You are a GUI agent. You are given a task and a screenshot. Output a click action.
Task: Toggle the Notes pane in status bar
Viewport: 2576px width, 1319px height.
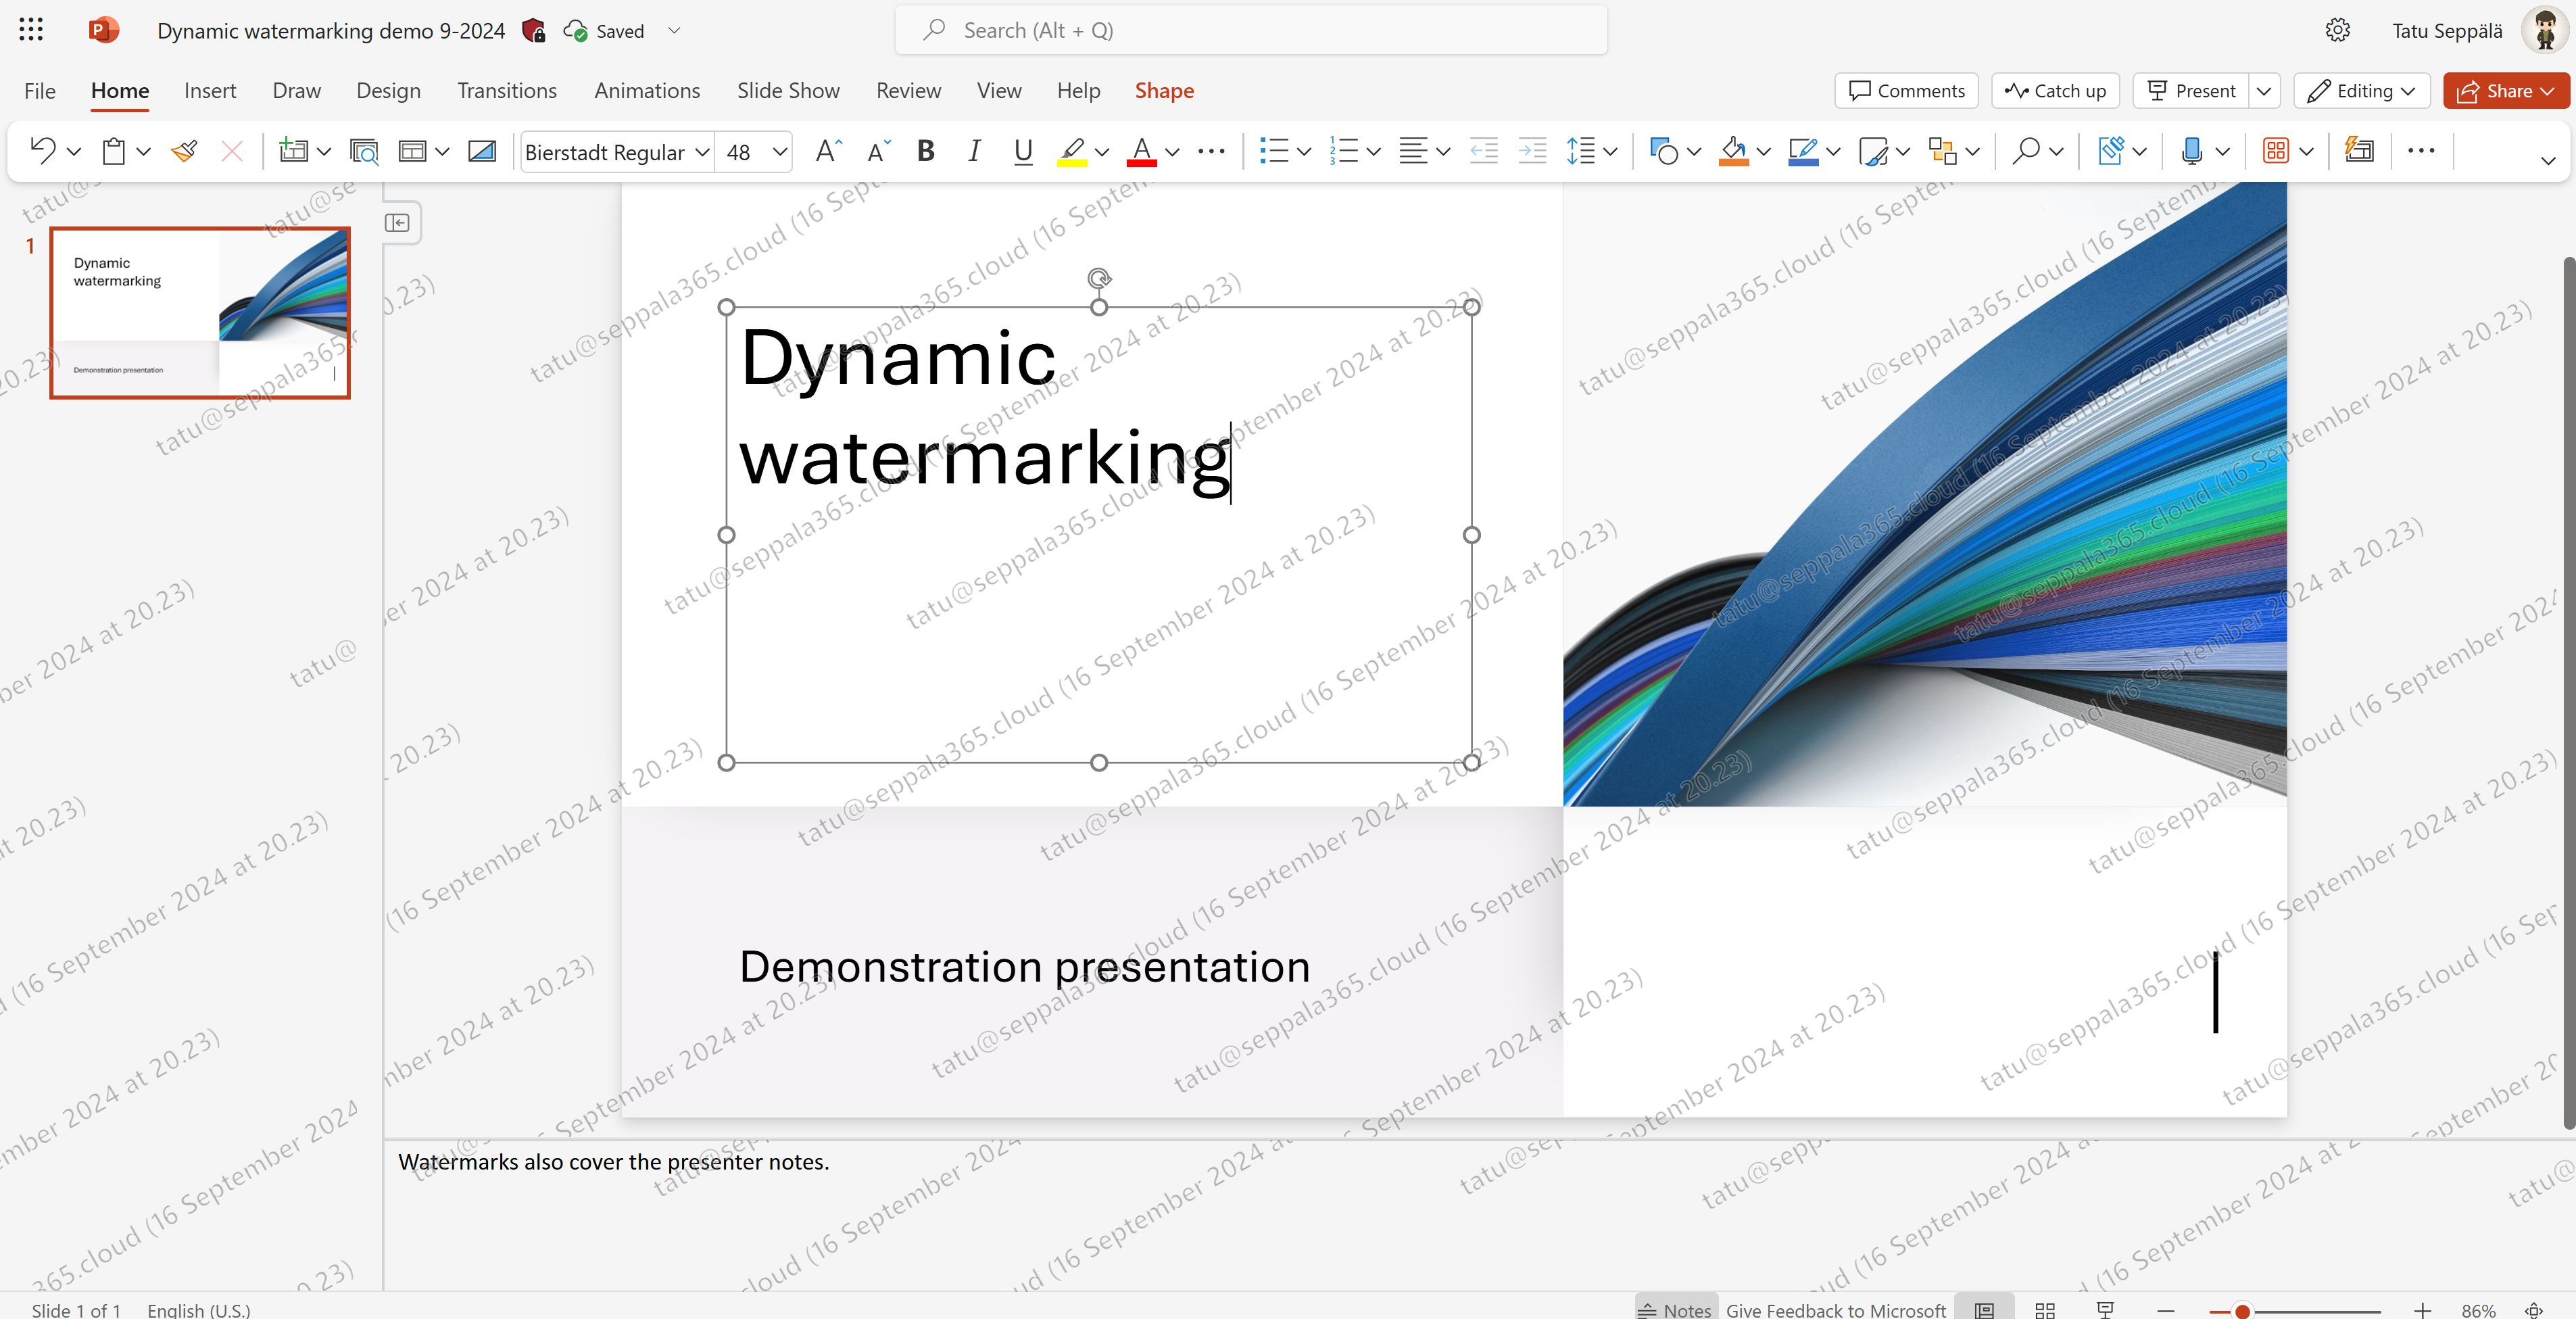(x=1676, y=1309)
